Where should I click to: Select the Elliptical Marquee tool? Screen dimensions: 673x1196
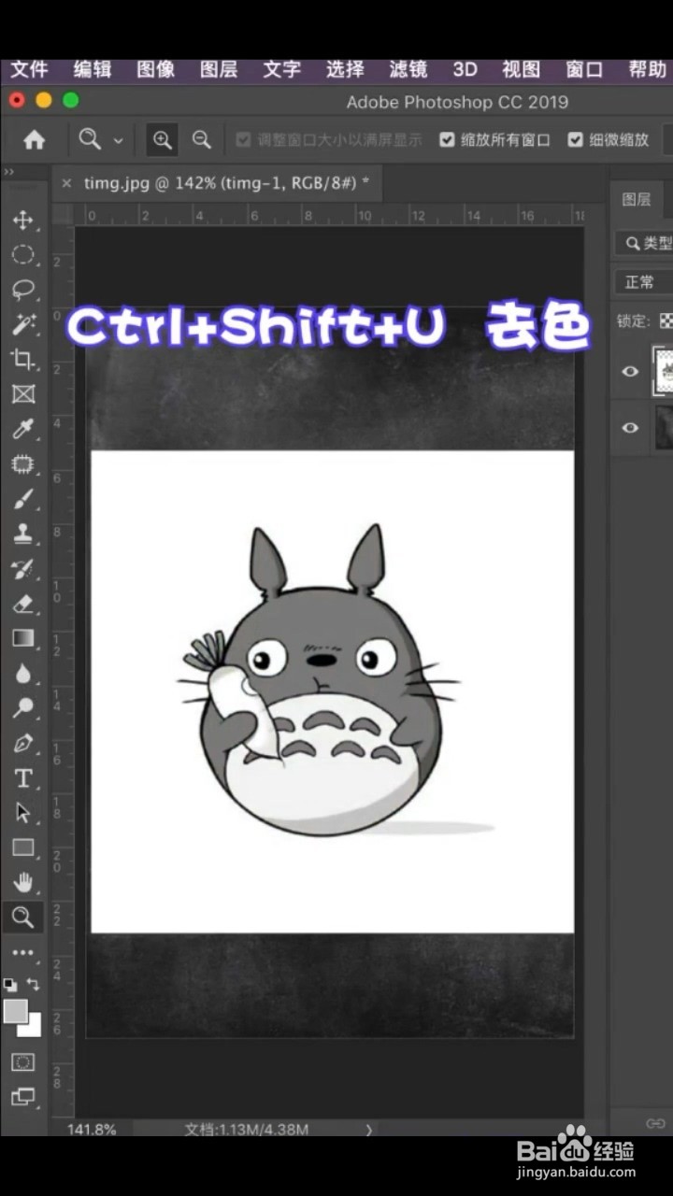(x=22, y=255)
